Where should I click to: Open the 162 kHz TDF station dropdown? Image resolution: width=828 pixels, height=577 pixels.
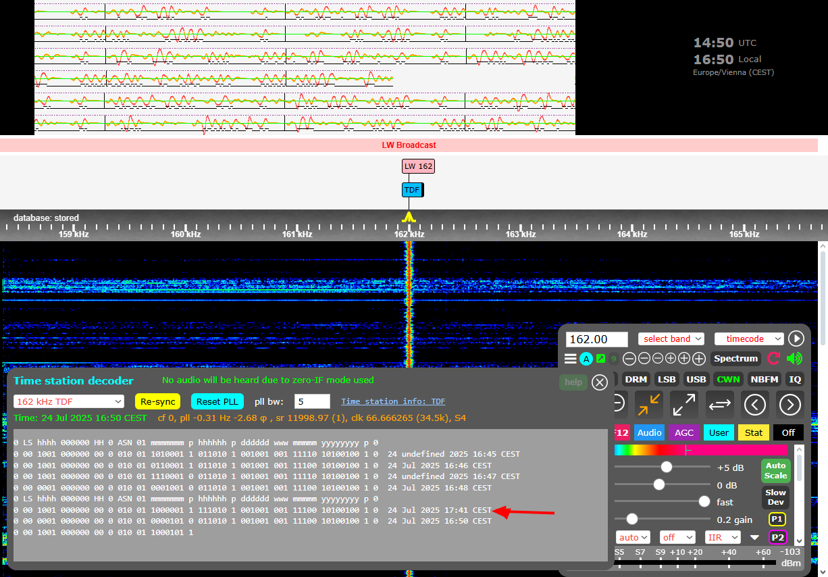pyautogui.click(x=69, y=401)
